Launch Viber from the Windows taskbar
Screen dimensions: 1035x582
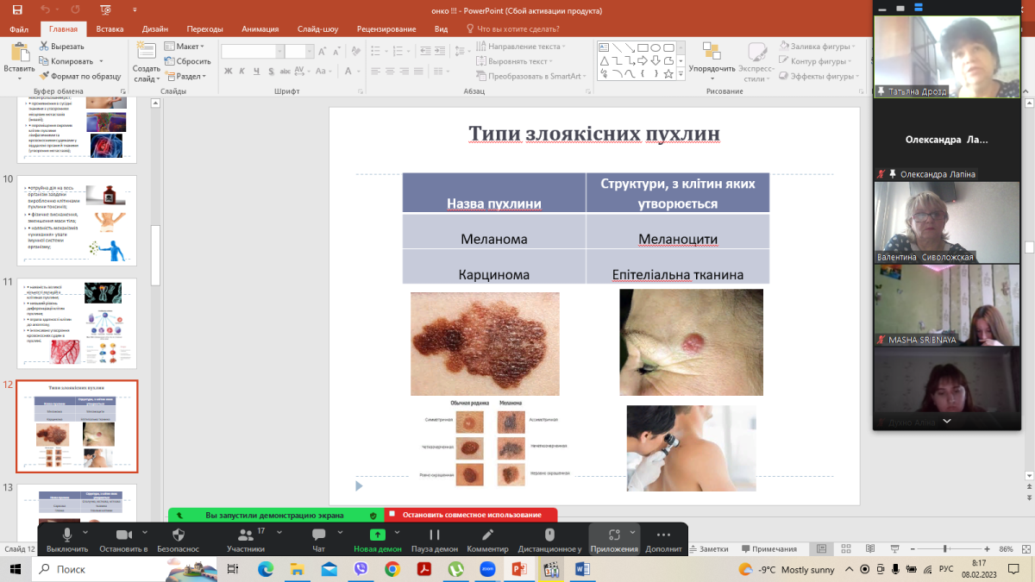tap(360, 569)
